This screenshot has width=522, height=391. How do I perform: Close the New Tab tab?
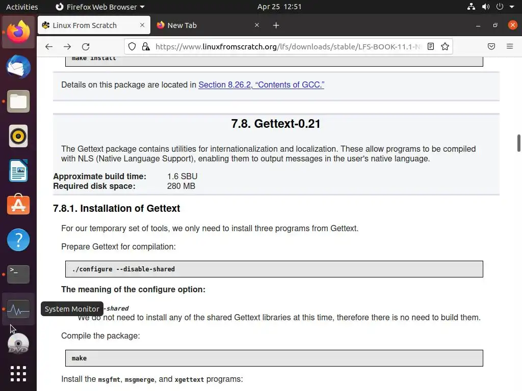pyautogui.click(x=257, y=25)
